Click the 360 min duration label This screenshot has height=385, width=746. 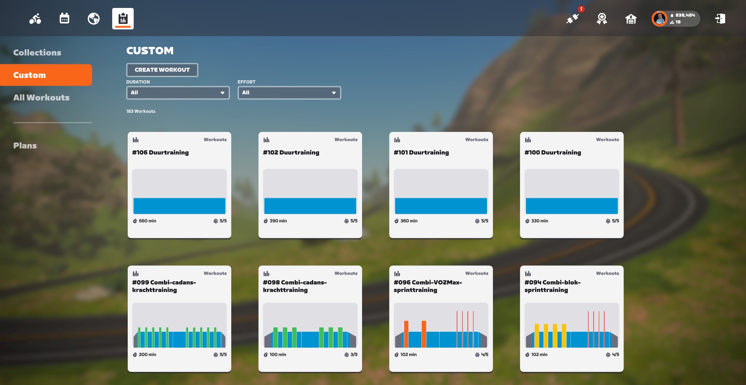(x=409, y=221)
